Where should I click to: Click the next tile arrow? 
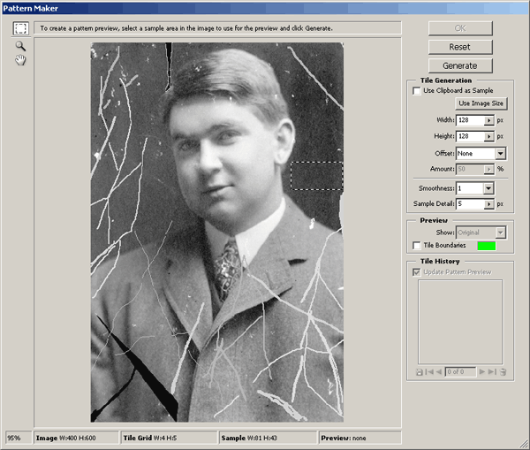[x=483, y=372]
